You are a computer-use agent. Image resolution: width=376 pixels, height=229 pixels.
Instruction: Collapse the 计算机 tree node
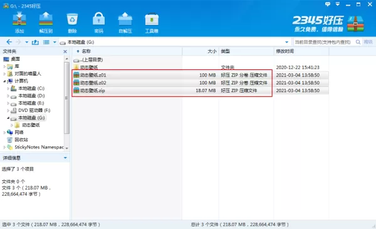pyautogui.click(x=4, y=81)
